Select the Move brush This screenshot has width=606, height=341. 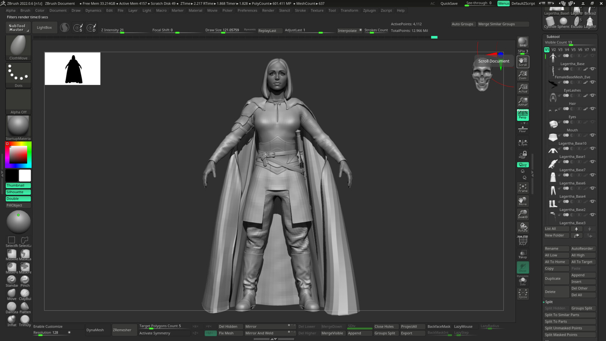coord(12,295)
